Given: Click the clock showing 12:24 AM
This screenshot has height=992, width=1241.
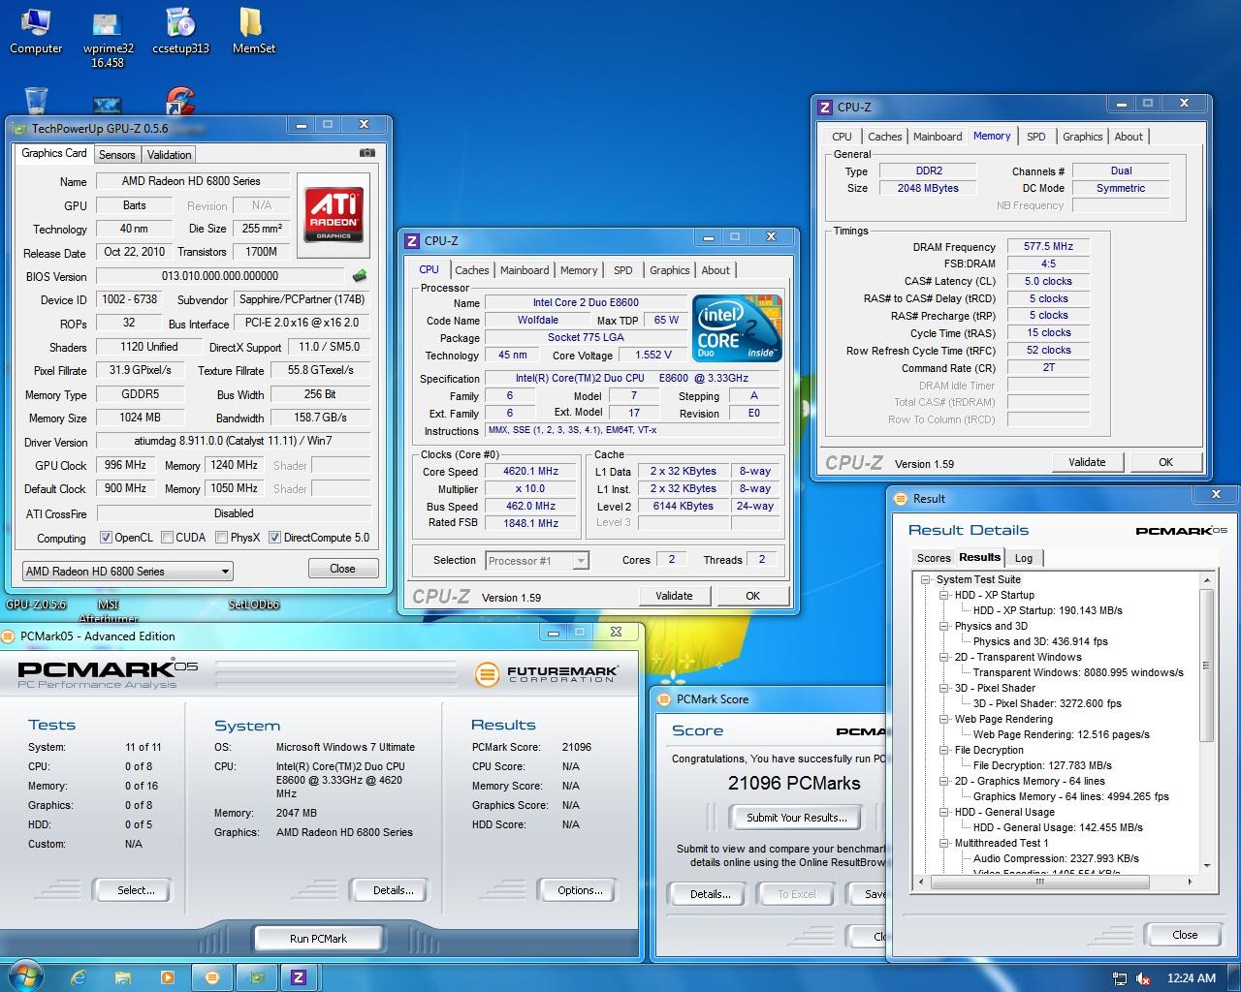Looking at the screenshot, I should click(x=1191, y=978).
